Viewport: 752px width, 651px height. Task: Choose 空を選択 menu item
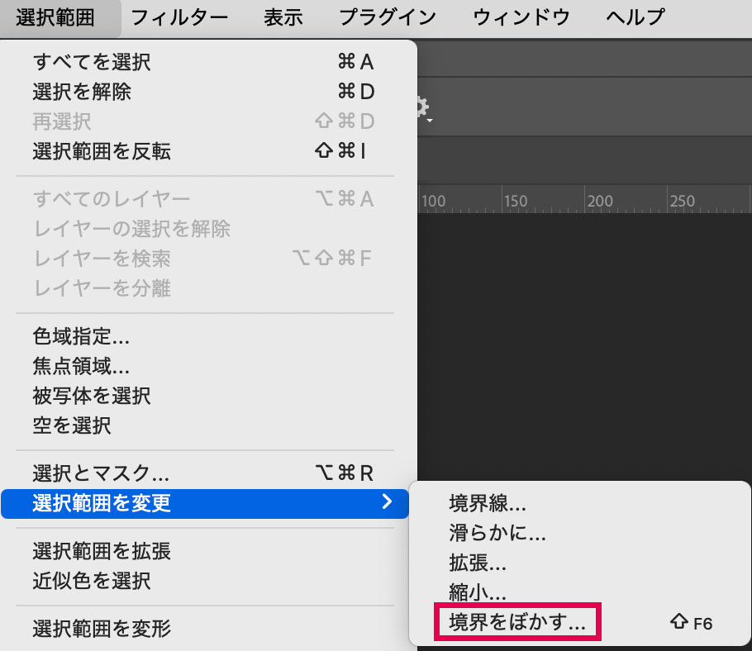205,425
